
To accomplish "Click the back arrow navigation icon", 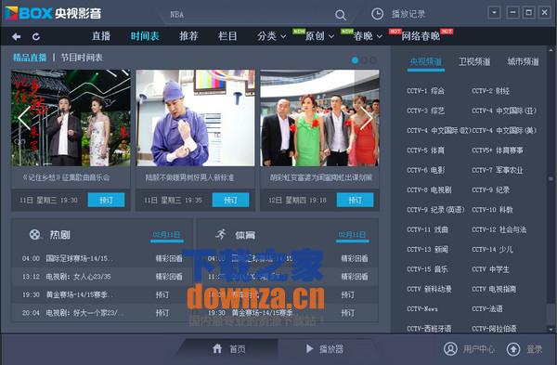I will [16, 36].
